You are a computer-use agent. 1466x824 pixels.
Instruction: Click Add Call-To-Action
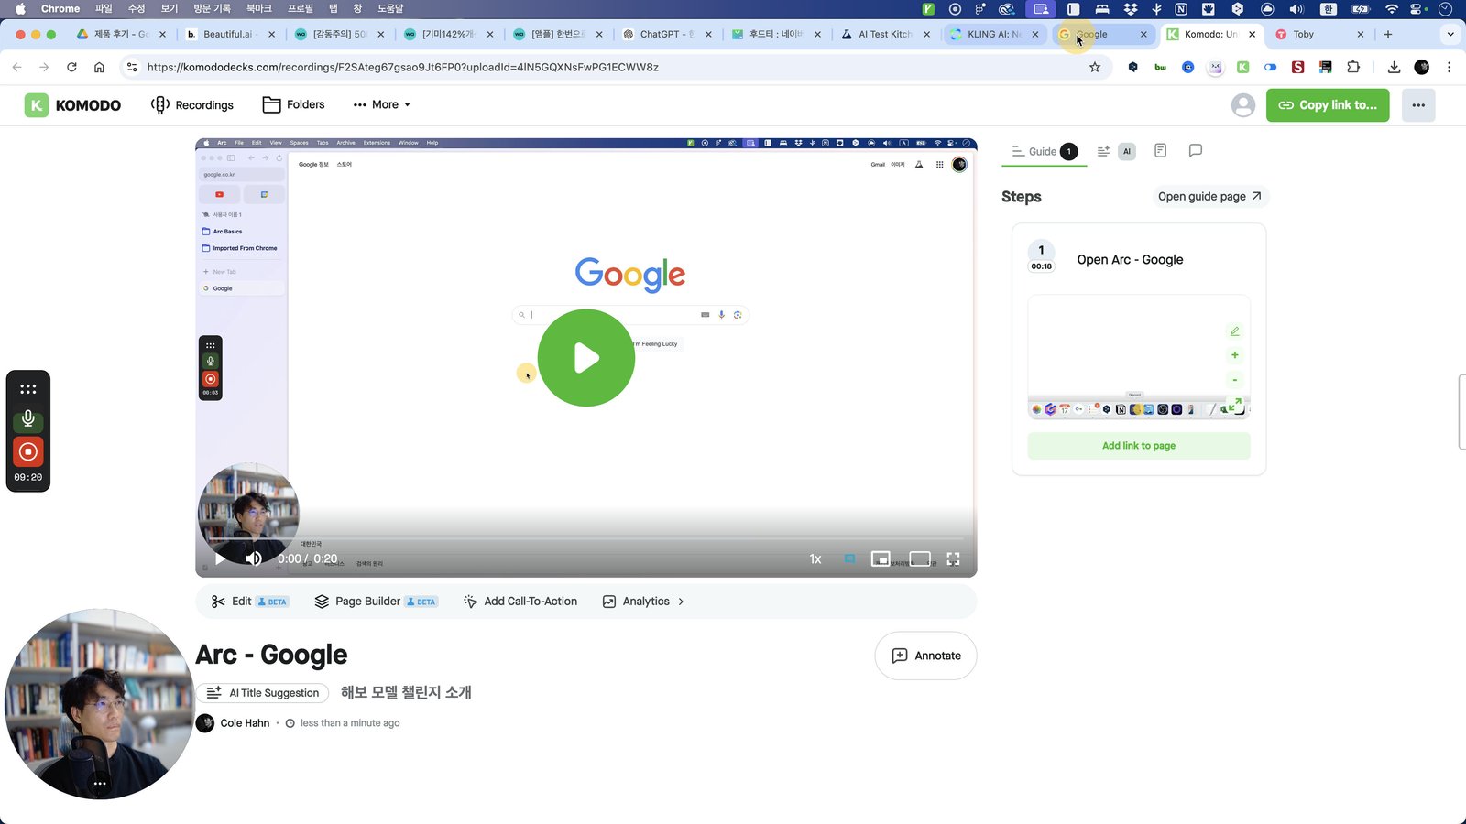coord(520,602)
